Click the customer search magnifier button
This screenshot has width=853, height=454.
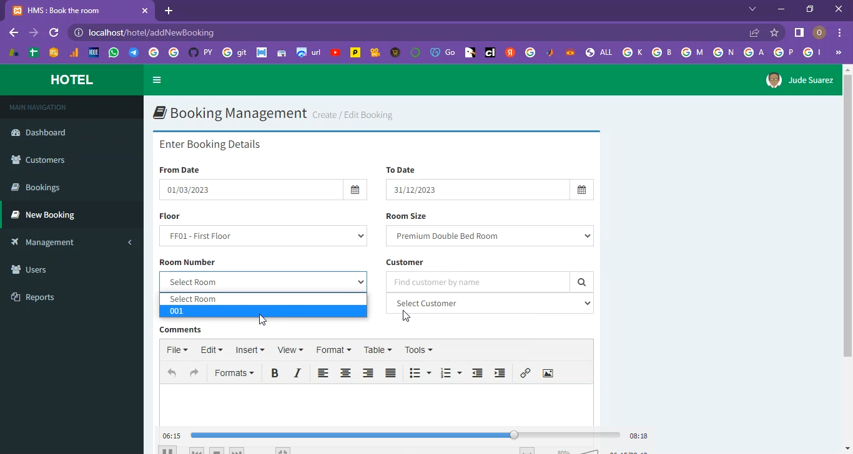pos(581,282)
